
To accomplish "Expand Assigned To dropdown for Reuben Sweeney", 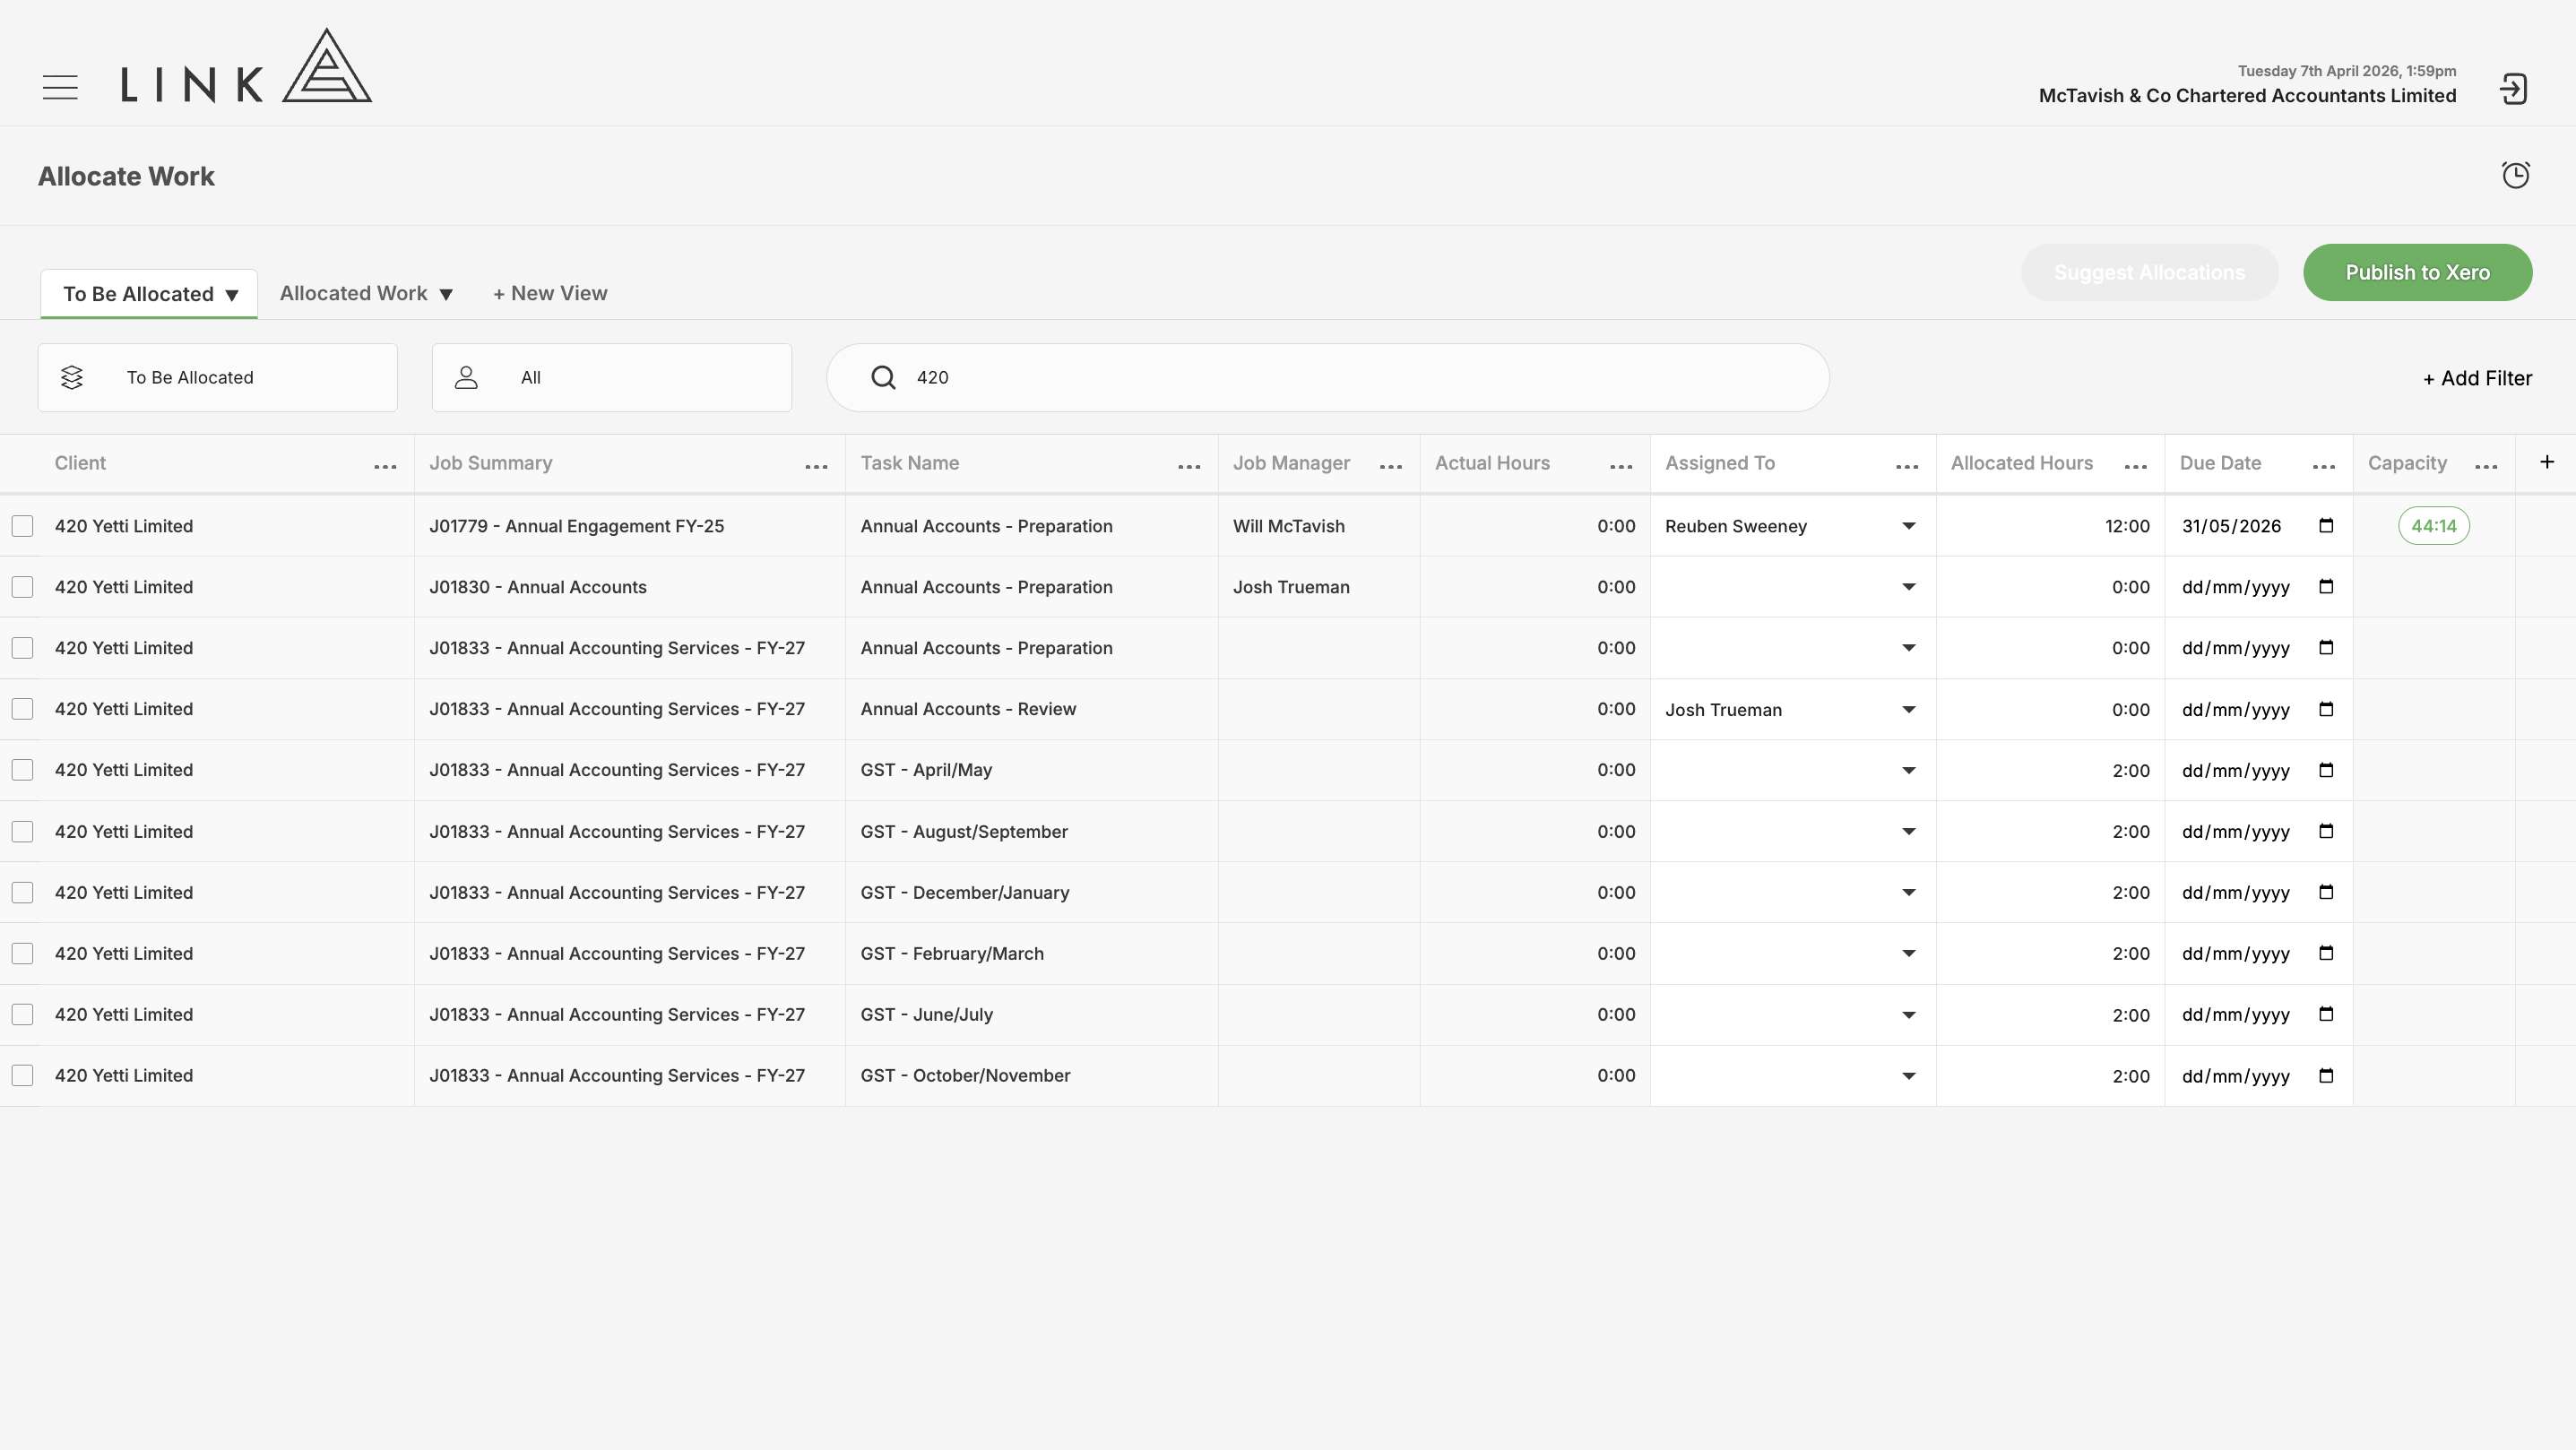I will (x=1908, y=526).
